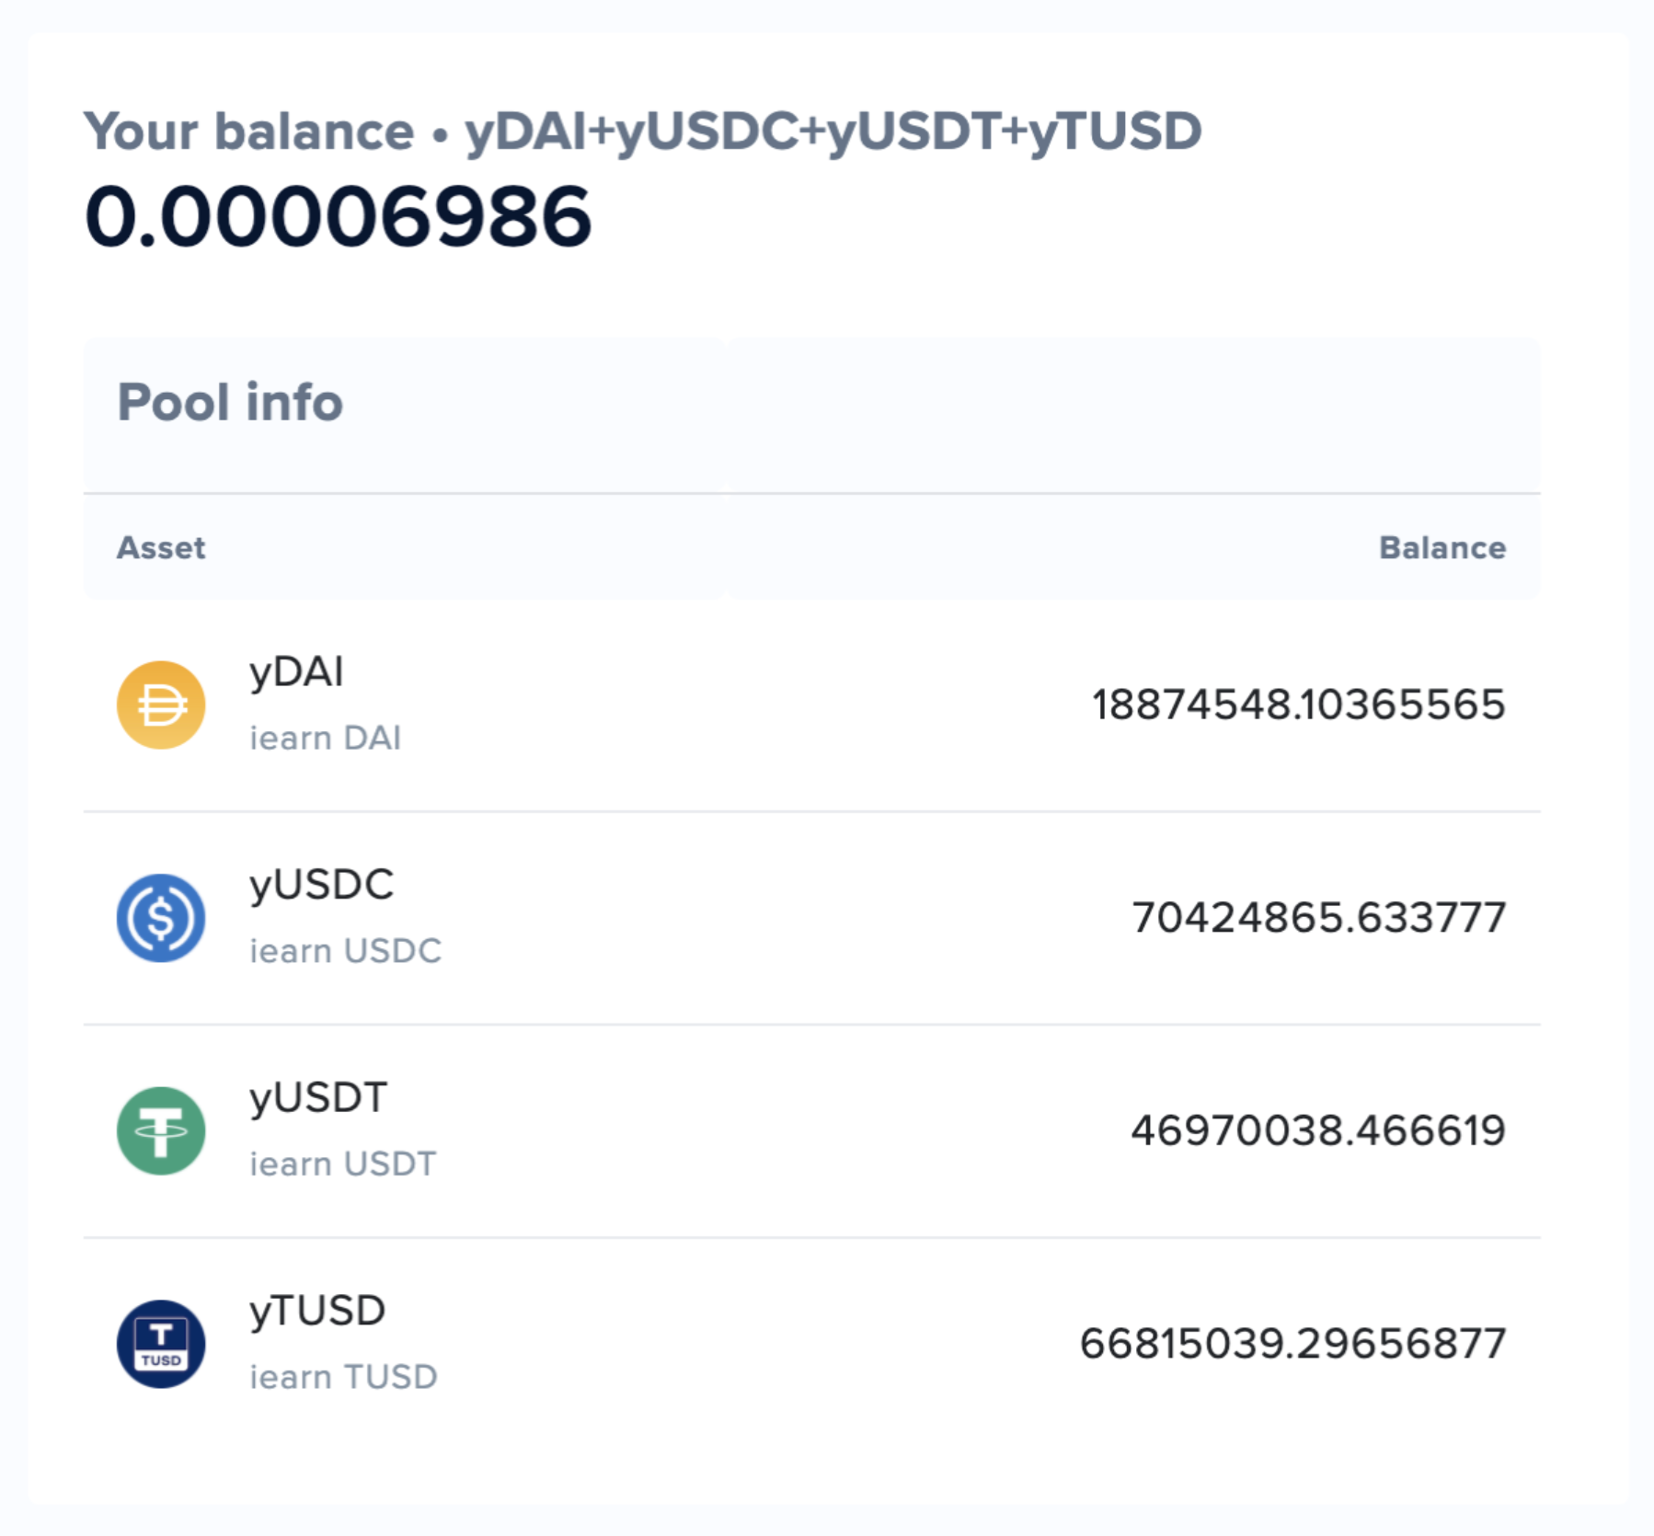Click the Pool info heading
Image resolution: width=1654 pixels, height=1536 pixels.
click(230, 403)
